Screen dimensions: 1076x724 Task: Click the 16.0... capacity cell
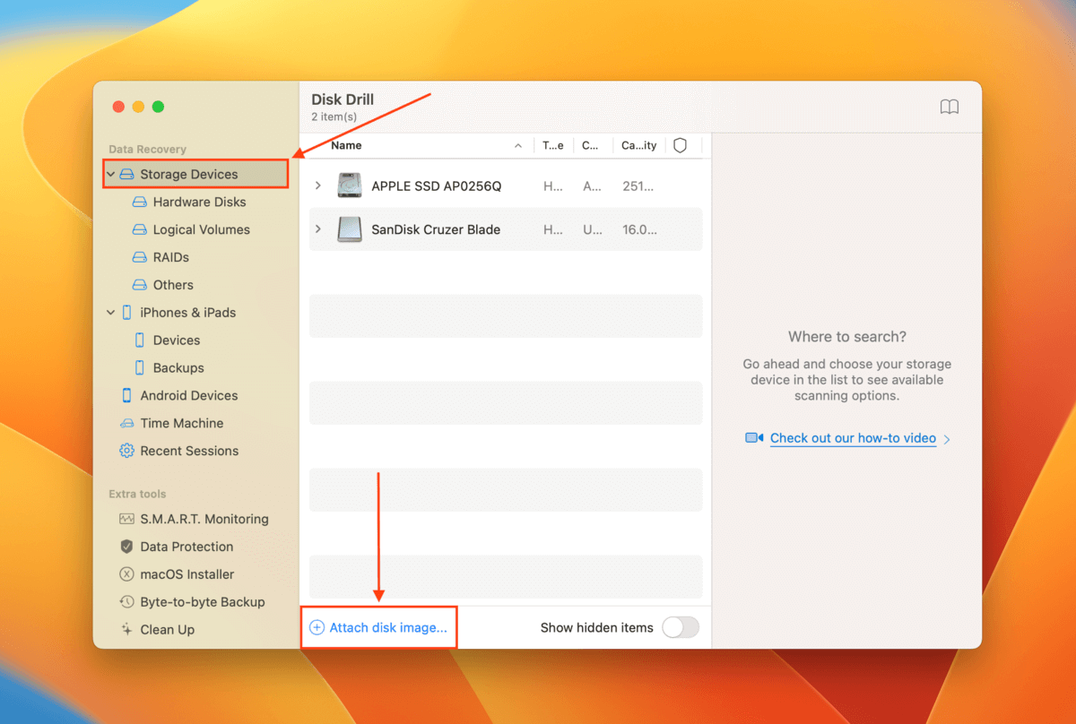point(639,230)
